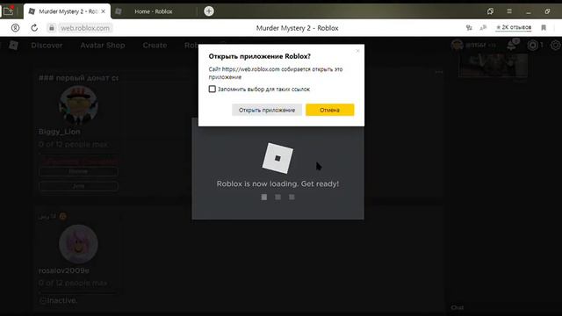This screenshot has width=562, height=316.
Task: Click 'Roblox is now loading. Get ready!' text
Action: 277,183
